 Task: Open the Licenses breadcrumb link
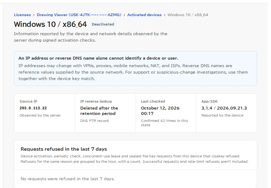pos(22,15)
